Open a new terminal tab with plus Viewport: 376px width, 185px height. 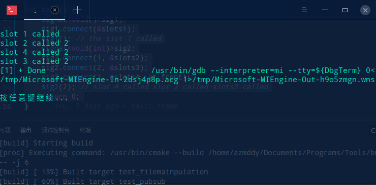click(77, 10)
